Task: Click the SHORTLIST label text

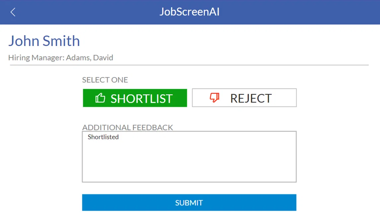Action: [142, 99]
